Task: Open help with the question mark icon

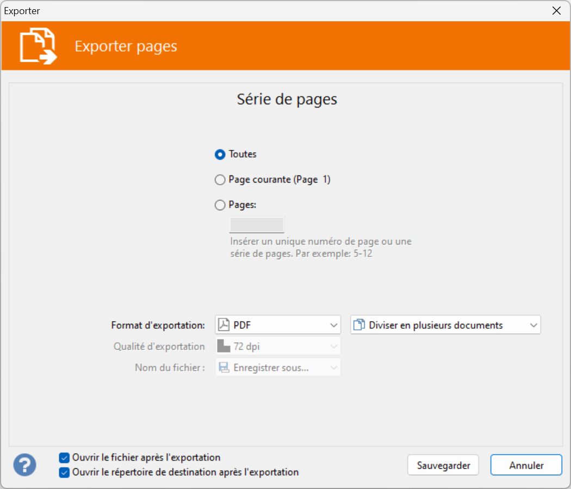Action: pyautogui.click(x=25, y=465)
